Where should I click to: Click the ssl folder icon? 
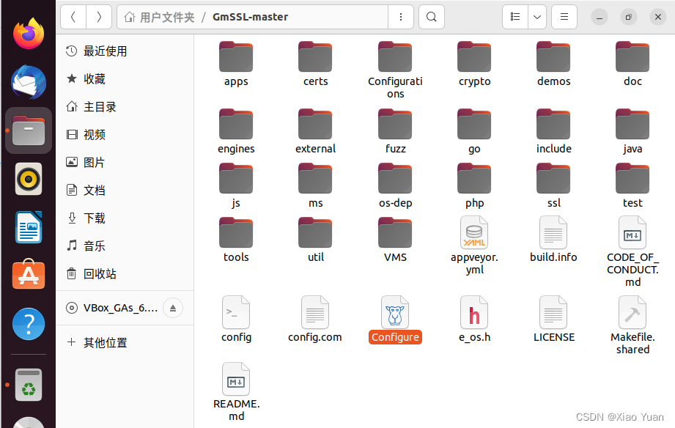[x=553, y=179]
